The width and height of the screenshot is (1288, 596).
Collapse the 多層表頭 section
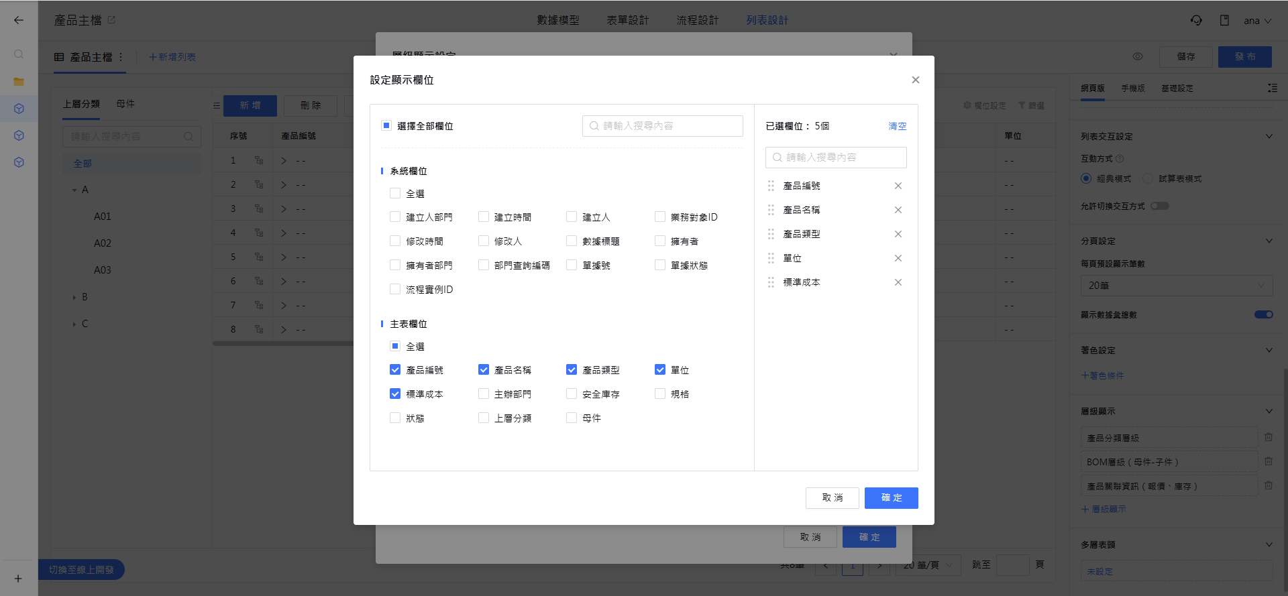1269,544
